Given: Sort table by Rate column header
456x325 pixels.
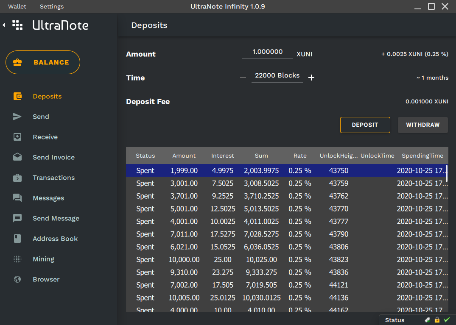Looking at the screenshot, I should coord(300,156).
